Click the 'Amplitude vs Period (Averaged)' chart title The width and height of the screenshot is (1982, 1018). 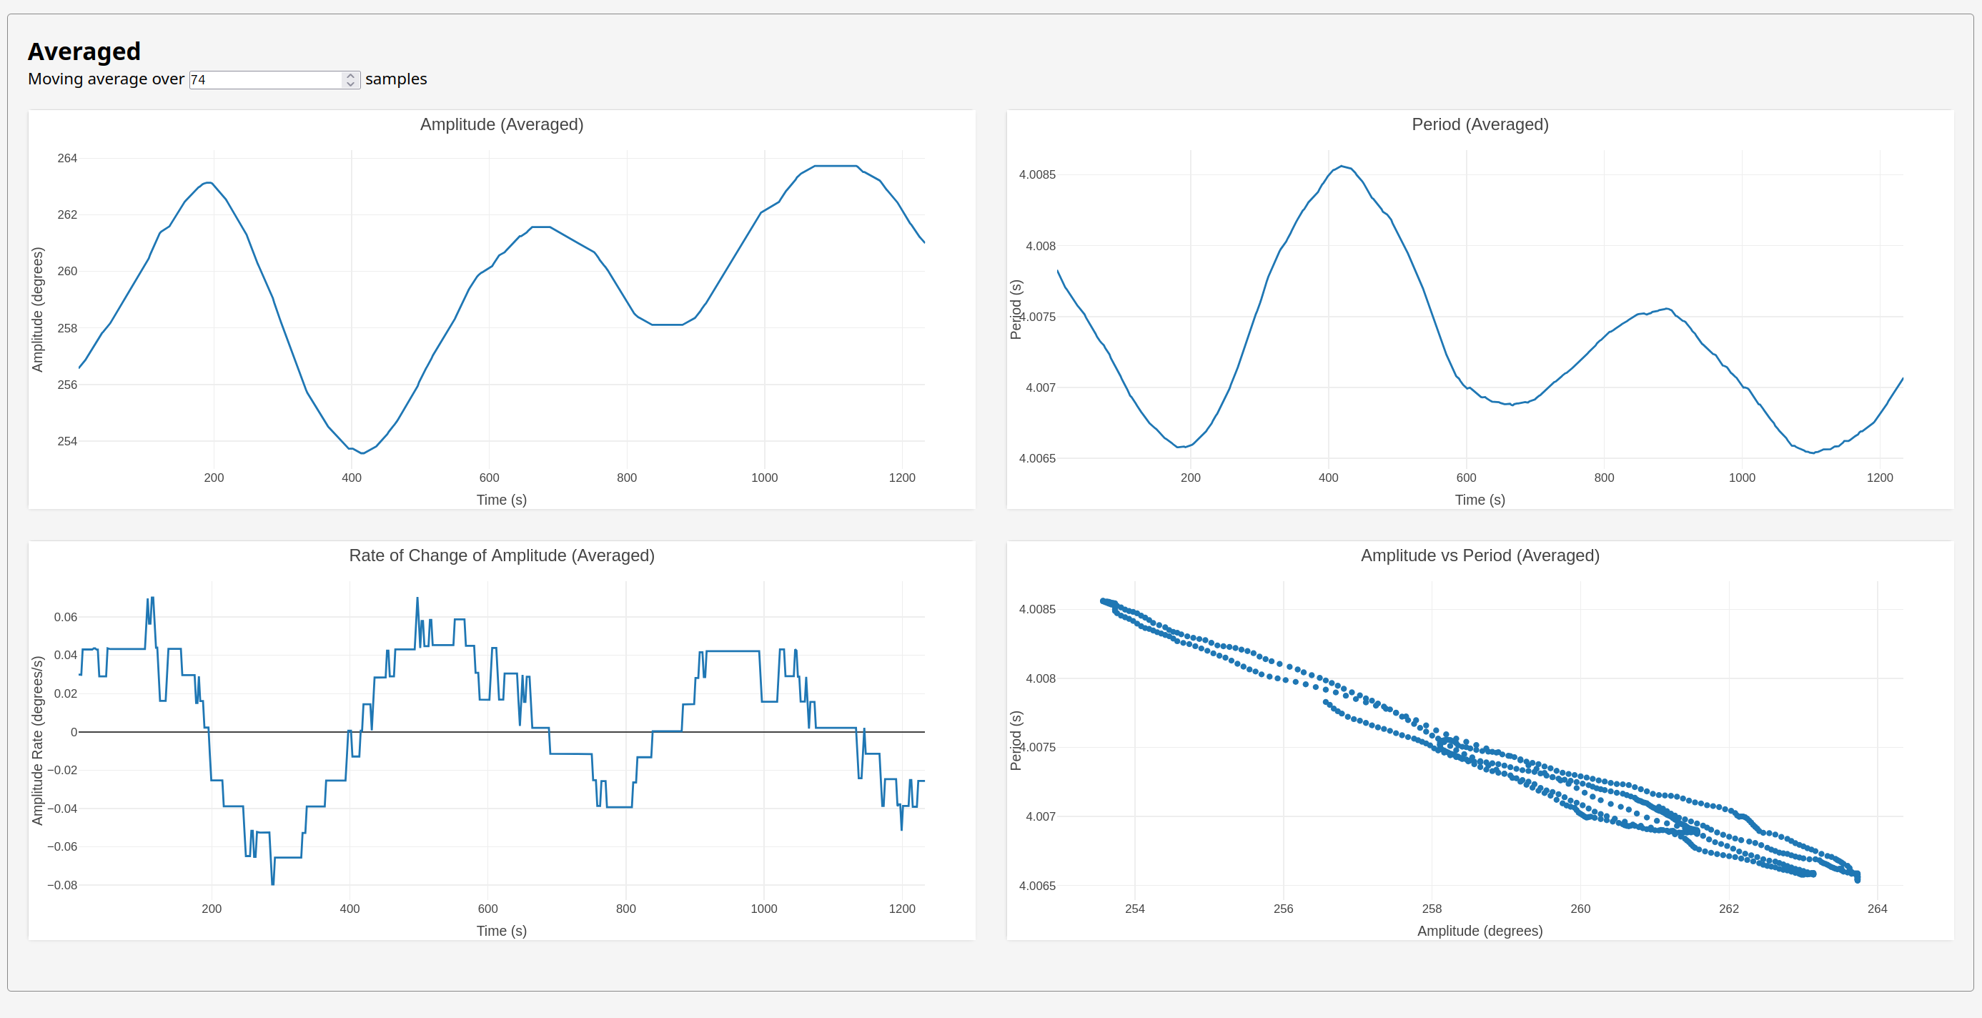pyautogui.click(x=1480, y=555)
